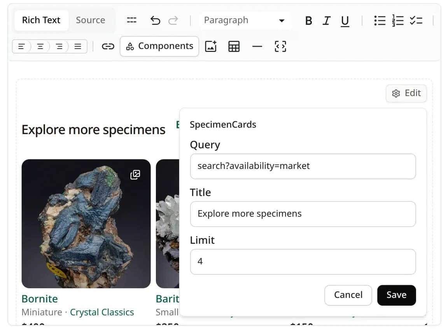Insert a bulleted list
This screenshot has width=448, height=335.
(380, 21)
